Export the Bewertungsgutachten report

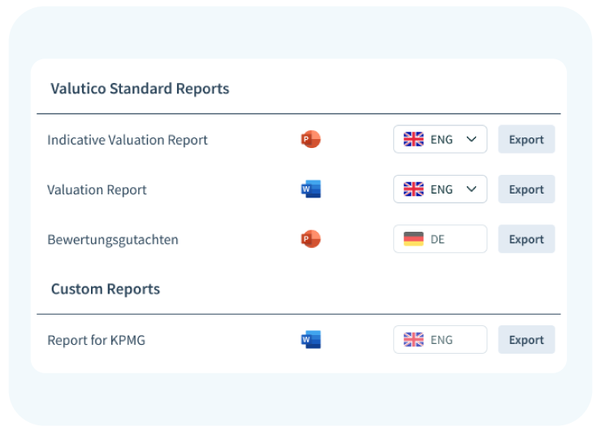(526, 240)
